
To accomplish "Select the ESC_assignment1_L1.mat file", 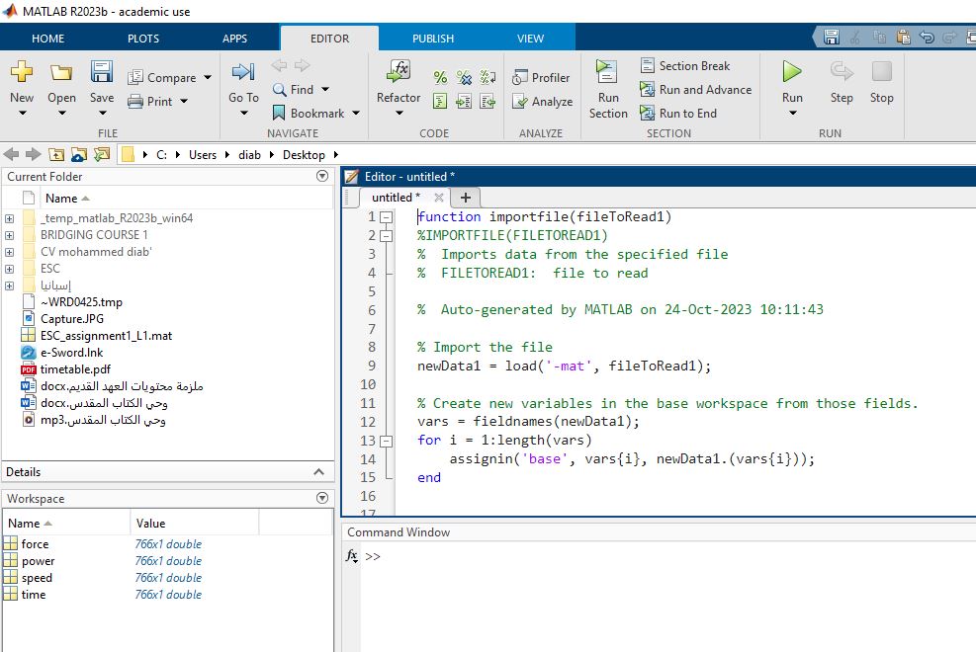I will click(105, 336).
